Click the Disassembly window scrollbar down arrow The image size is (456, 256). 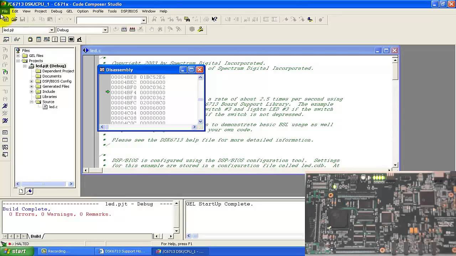(x=200, y=122)
